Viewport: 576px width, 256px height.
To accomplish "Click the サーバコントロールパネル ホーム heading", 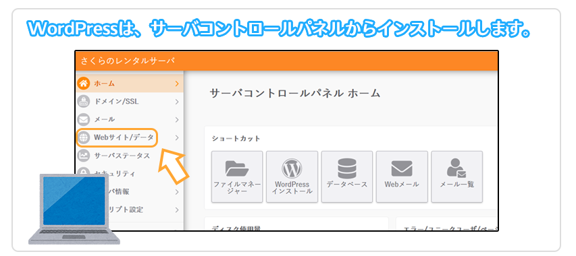I will point(294,94).
